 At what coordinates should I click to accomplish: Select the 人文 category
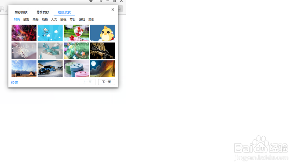point(54,19)
